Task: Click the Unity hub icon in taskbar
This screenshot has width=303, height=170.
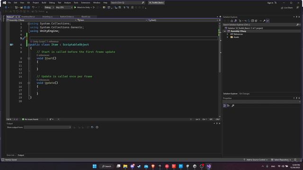Action: click(195, 166)
